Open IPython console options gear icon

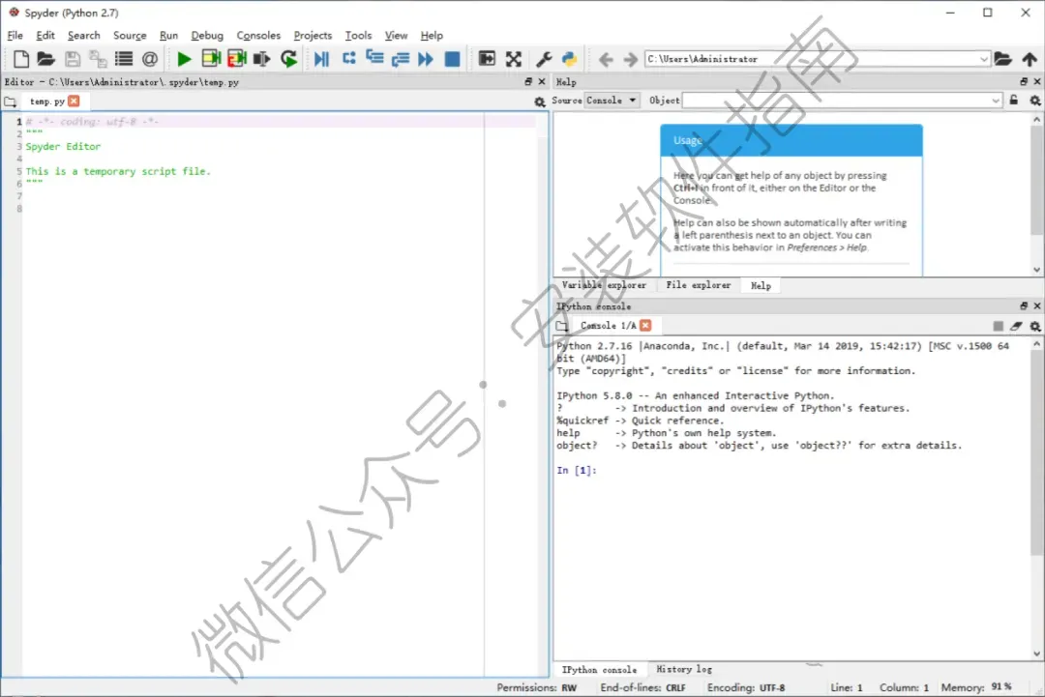click(x=1035, y=326)
